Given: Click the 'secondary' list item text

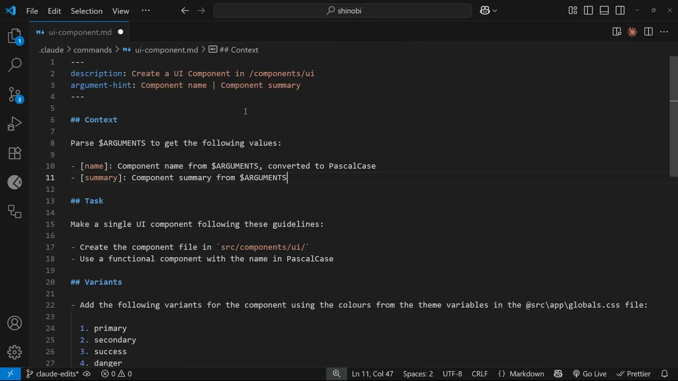Looking at the screenshot, I should [x=115, y=340].
